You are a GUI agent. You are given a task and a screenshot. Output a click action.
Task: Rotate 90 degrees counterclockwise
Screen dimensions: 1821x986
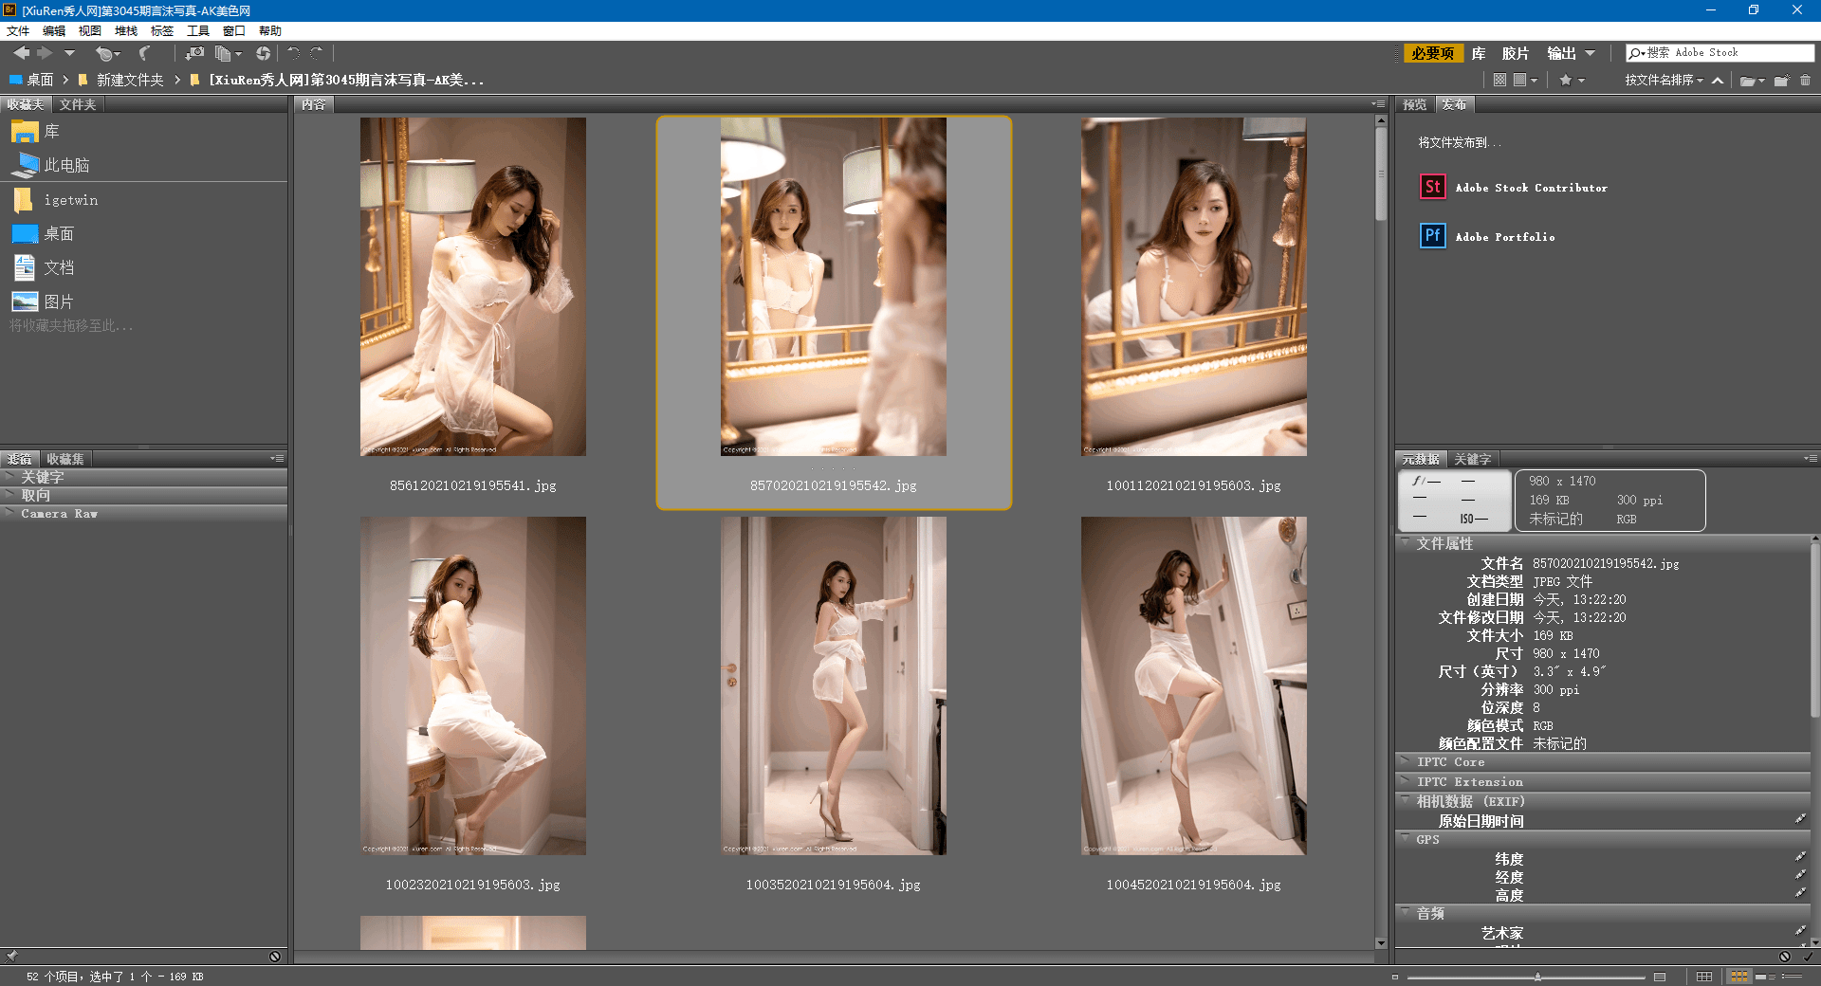(293, 53)
